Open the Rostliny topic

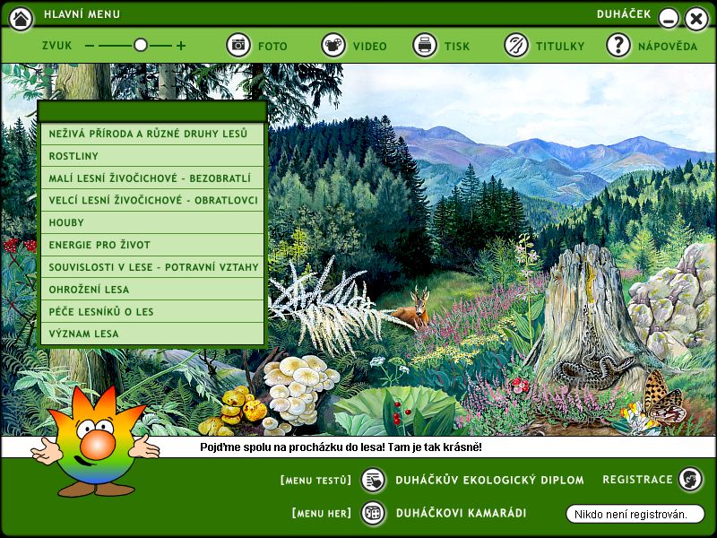[x=152, y=156]
